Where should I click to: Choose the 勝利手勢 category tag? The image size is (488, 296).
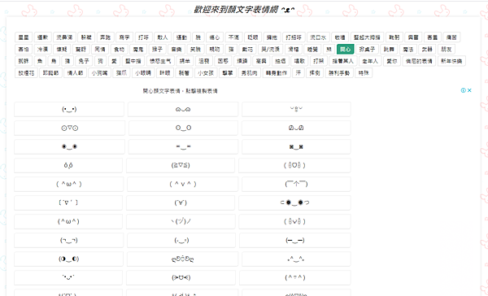pos(339,73)
